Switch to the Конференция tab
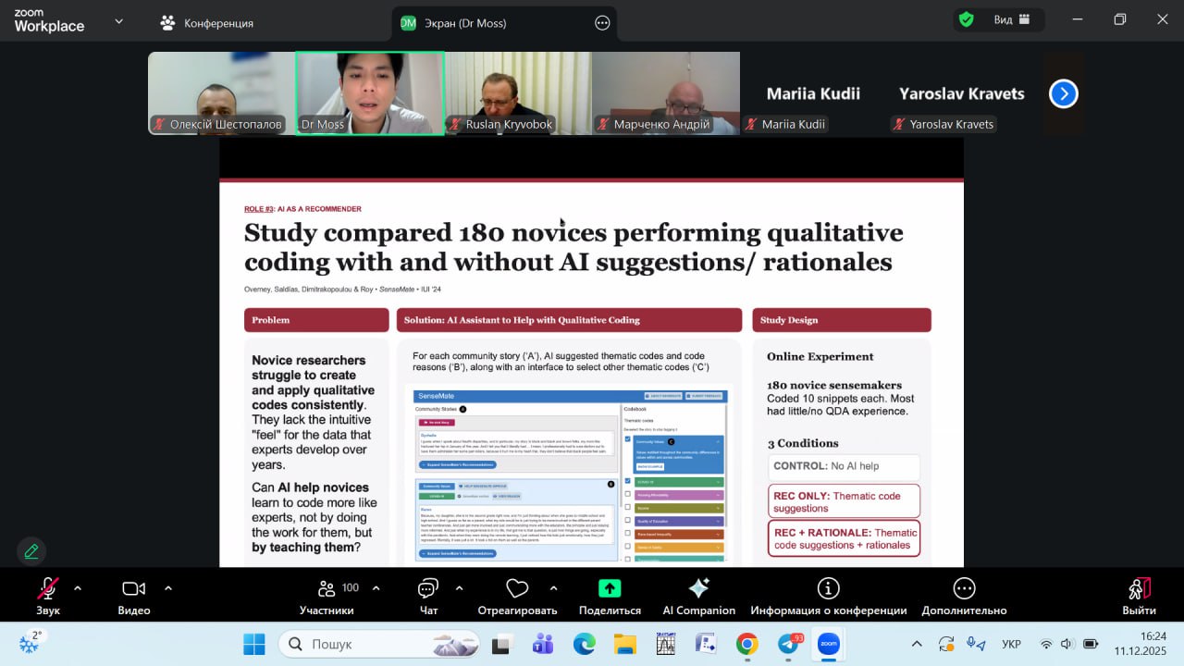This screenshot has height=666, width=1184. tap(207, 23)
